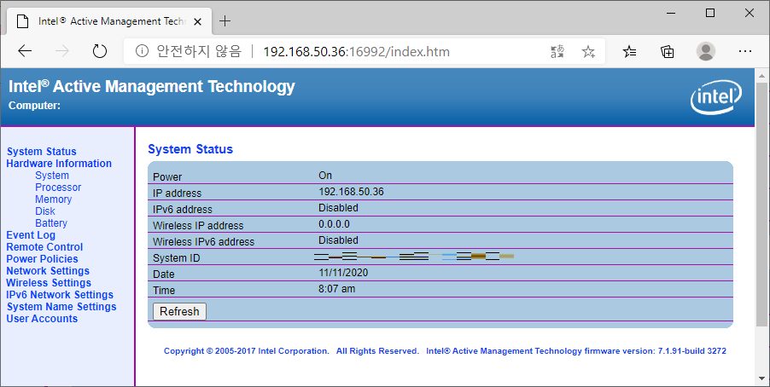The width and height of the screenshot is (770, 387).
Task: Open Hardware Information link
Action: point(59,164)
